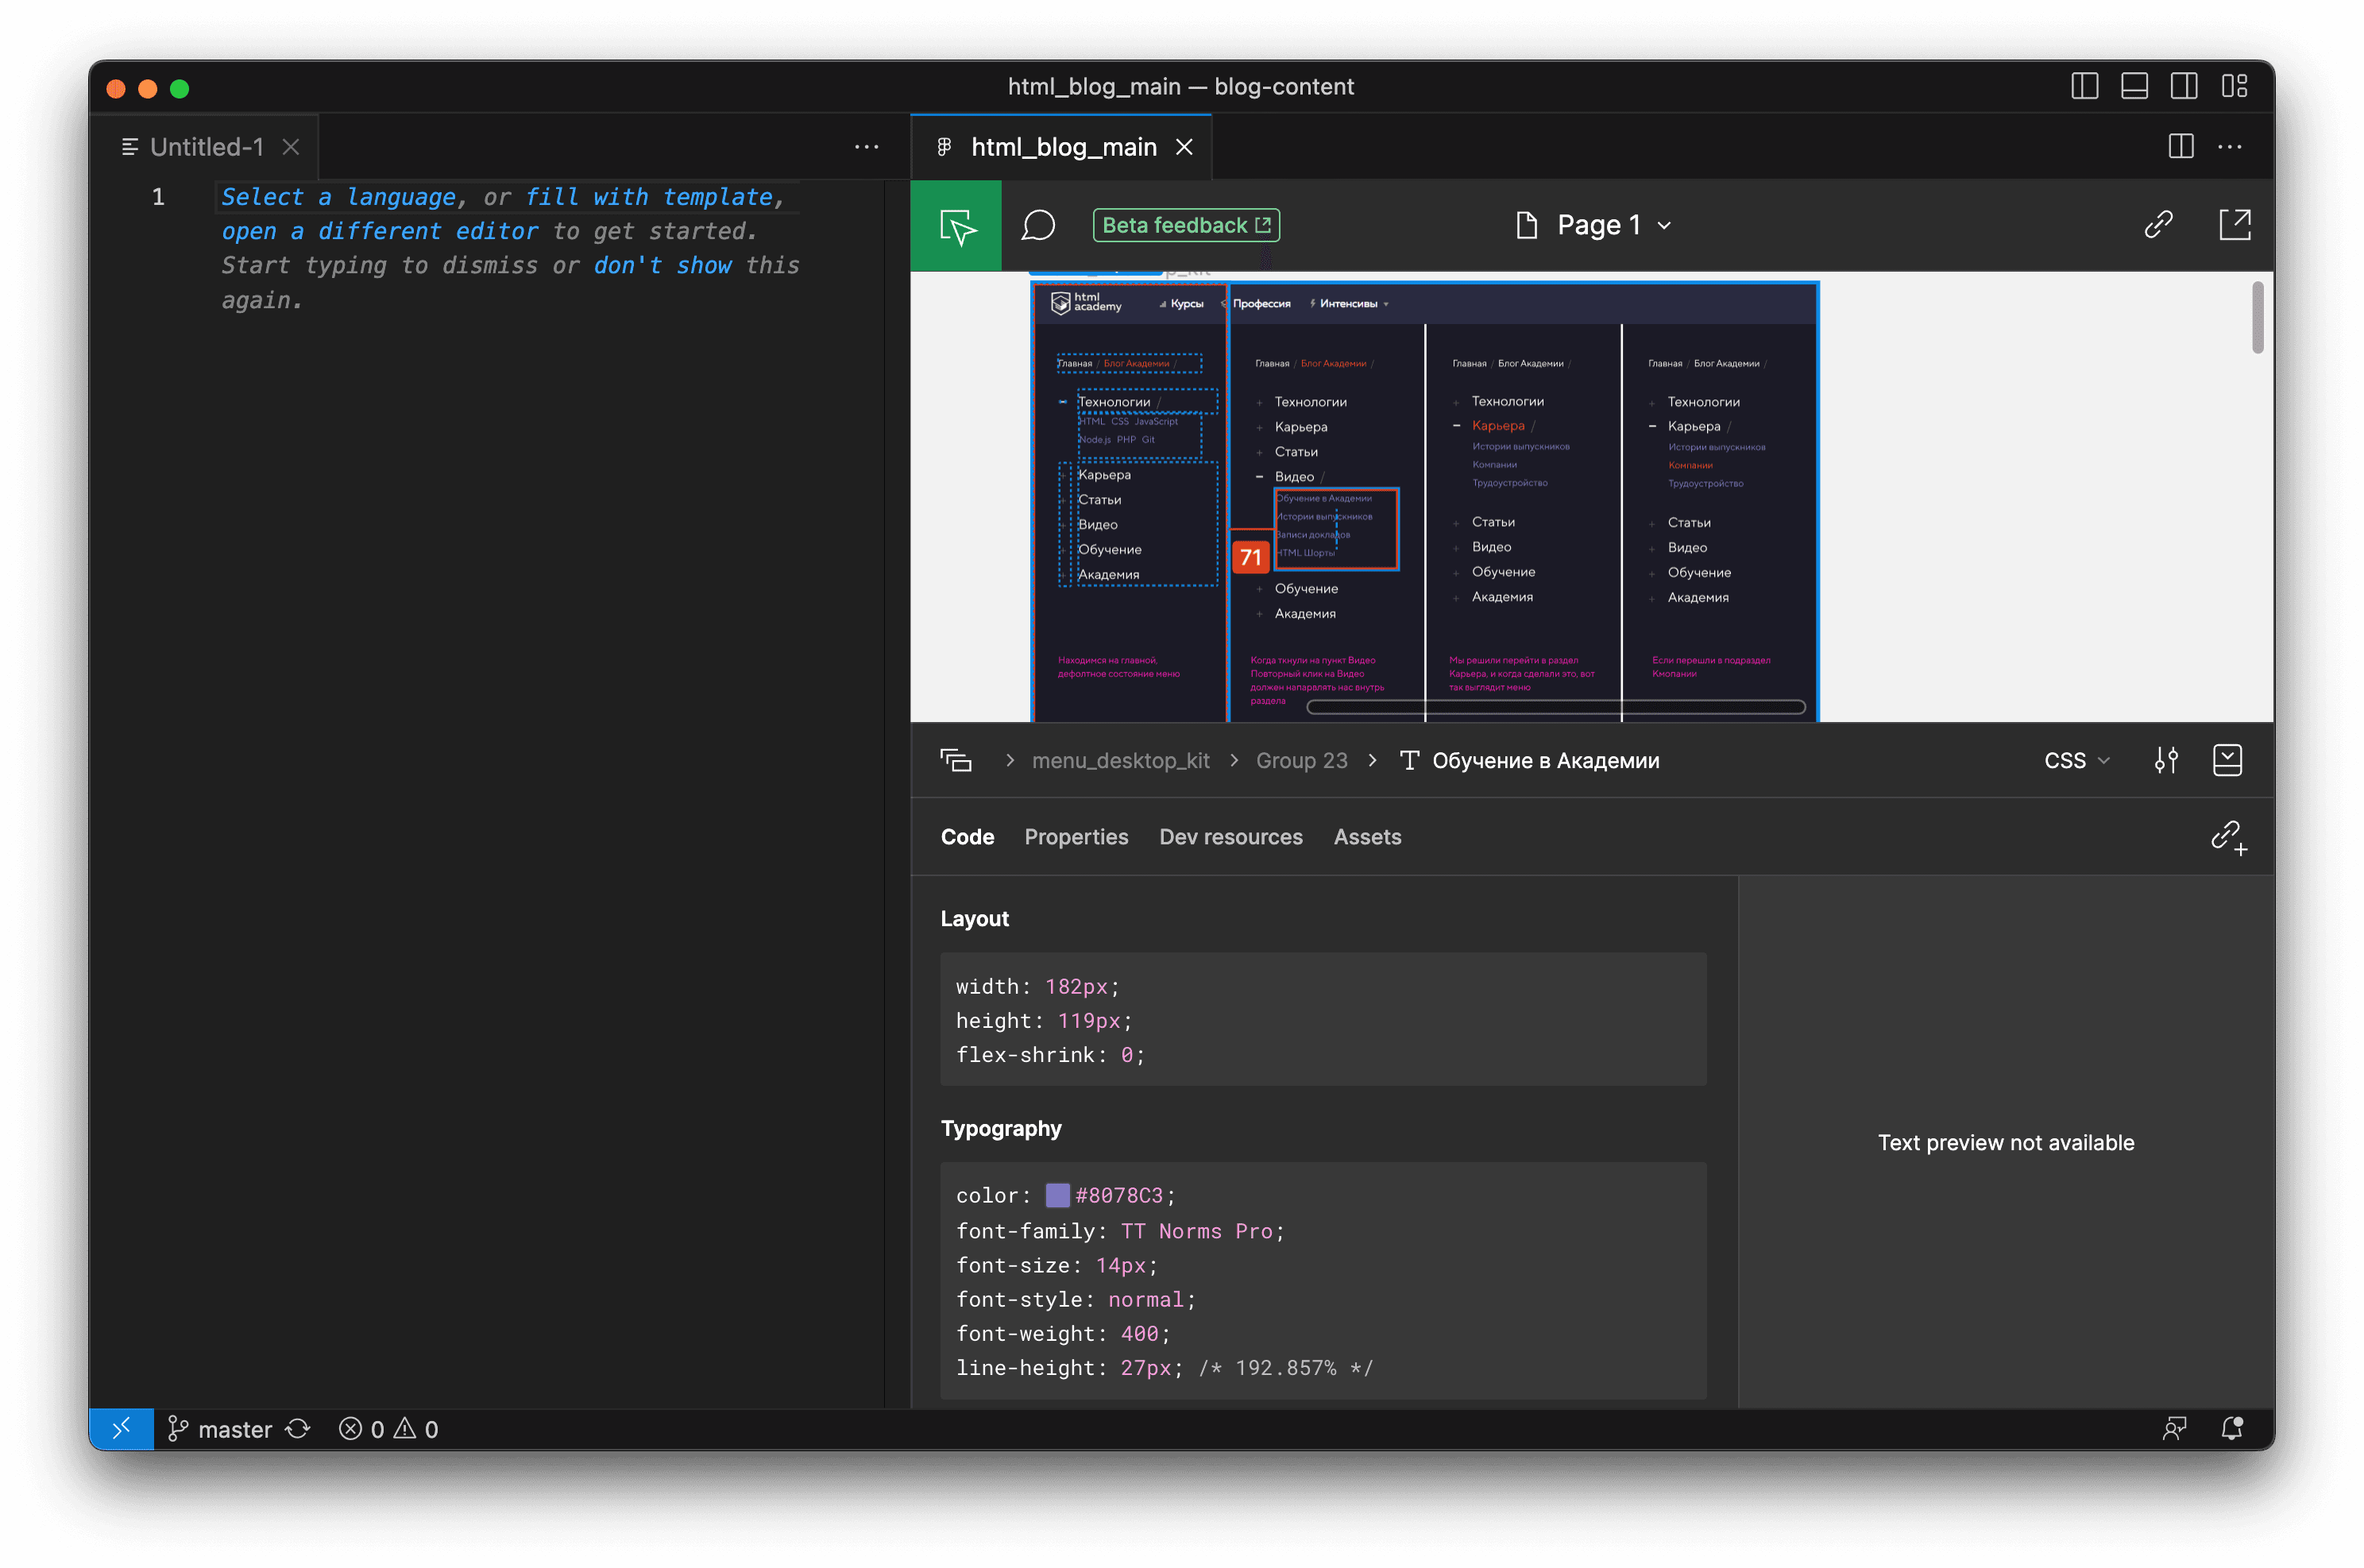Screen dimensions: 2364x1568
Task: Click the TT Norms Pro font value
Action: click(1196, 1231)
